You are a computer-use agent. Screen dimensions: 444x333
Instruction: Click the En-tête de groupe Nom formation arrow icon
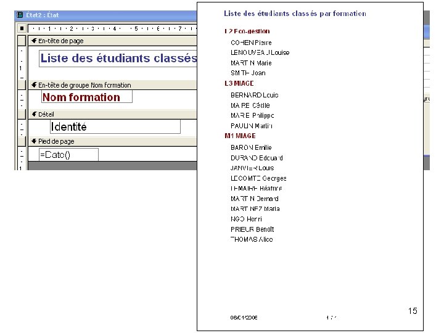pyautogui.click(x=34, y=85)
